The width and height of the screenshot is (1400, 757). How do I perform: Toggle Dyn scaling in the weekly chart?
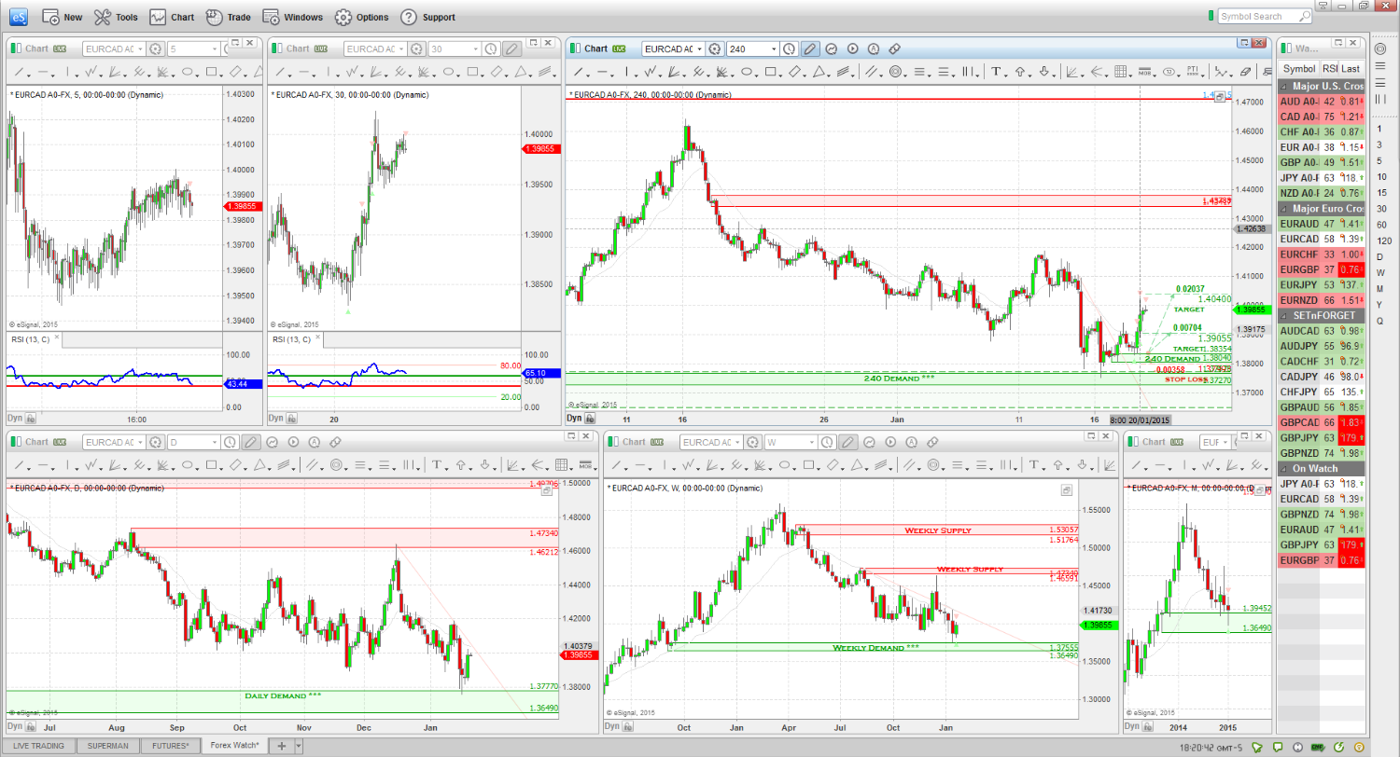pos(612,725)
